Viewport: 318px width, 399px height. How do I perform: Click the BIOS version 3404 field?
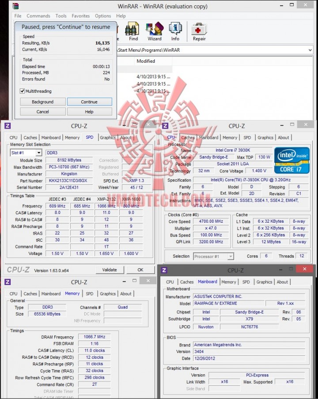coord(249,351)
